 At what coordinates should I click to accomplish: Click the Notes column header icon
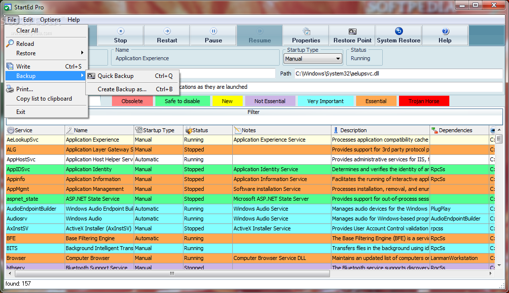[238, 130]
